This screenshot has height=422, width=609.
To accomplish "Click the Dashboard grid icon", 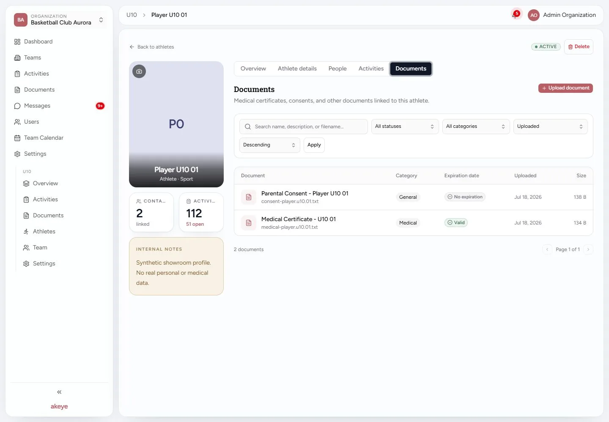I will (x=17, y=42).
